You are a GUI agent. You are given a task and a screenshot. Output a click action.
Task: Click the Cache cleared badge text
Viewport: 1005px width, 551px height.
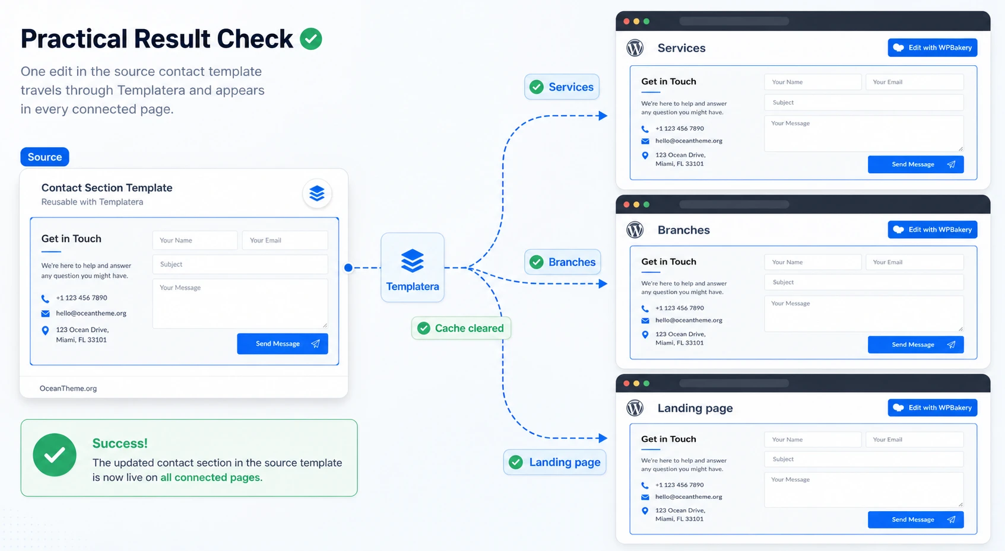(x=470, y=329)
